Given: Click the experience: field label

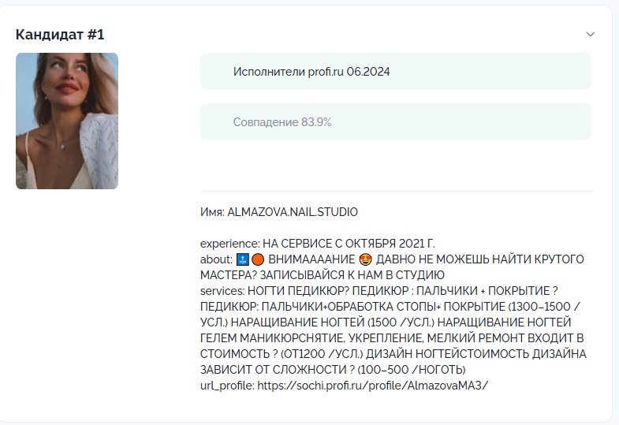Looking at the screenshot, I should (x=230, y=244).
